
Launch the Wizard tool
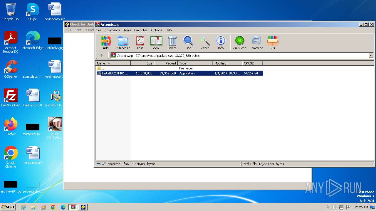click(204, 43)
